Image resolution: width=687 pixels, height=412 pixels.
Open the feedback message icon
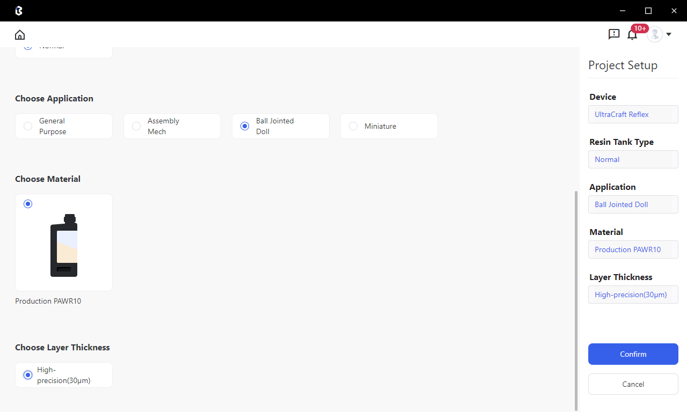click(614, 34)
